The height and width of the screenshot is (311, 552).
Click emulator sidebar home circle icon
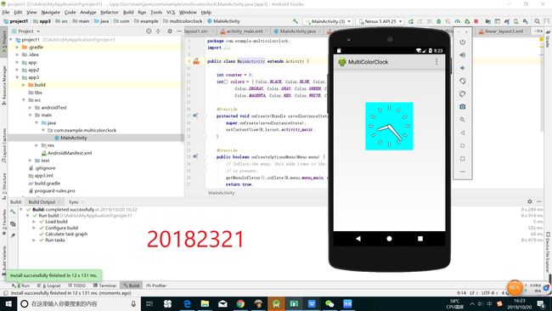tap(463, 146)
